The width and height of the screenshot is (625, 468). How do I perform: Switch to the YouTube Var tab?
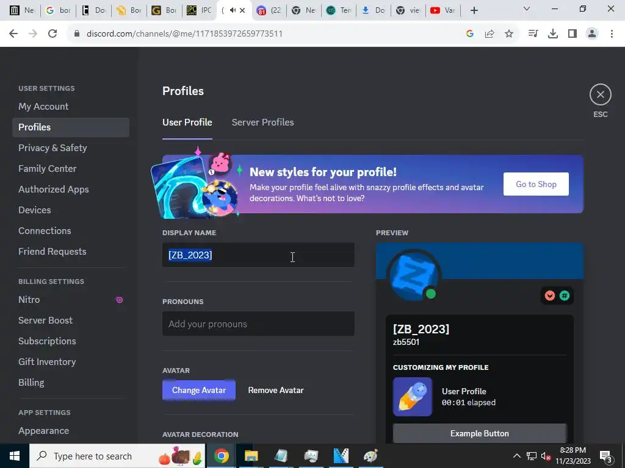pos(443,10)
